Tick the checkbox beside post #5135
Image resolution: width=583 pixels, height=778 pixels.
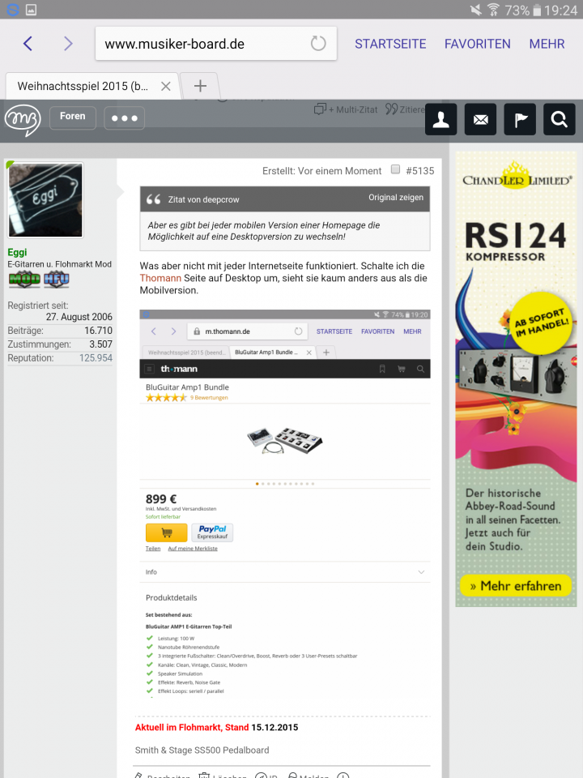(x=395, y=169)
